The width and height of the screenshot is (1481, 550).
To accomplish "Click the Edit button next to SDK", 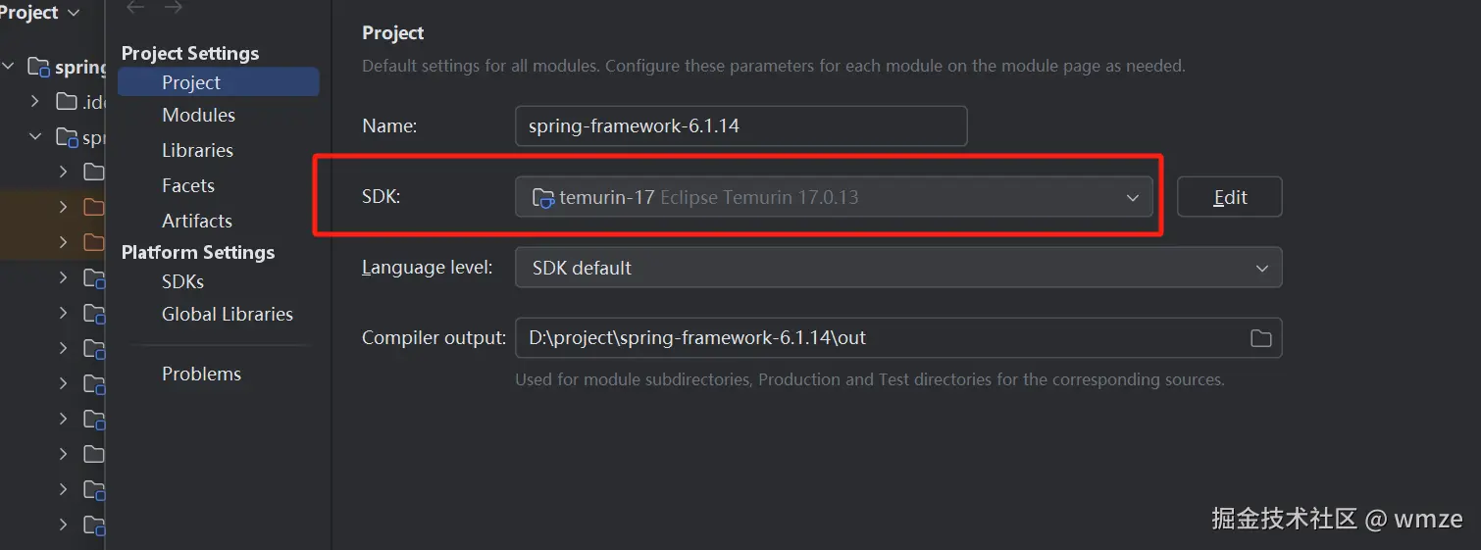I will pos(1229,197).
